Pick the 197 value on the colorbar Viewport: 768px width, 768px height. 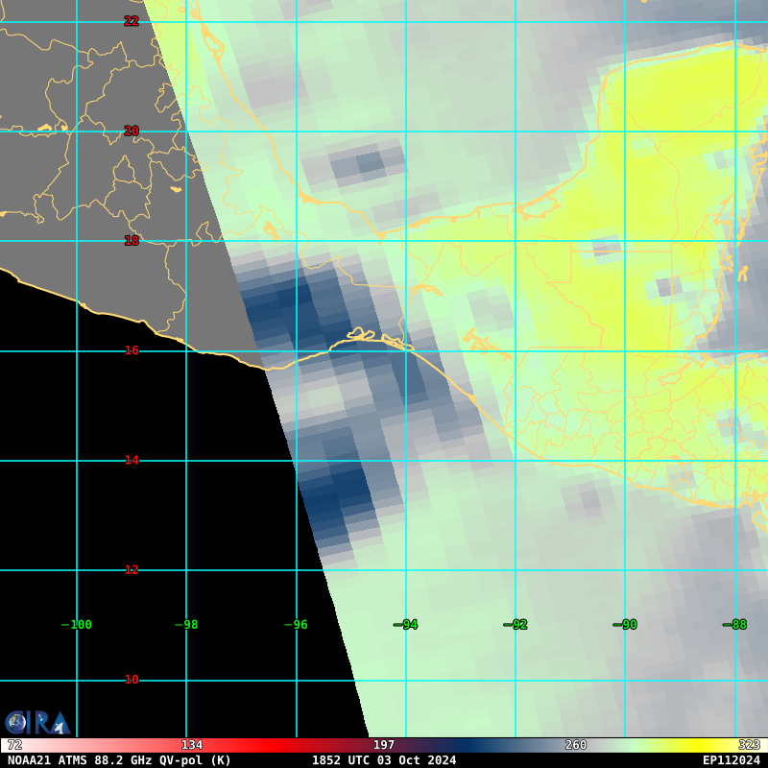384,745
